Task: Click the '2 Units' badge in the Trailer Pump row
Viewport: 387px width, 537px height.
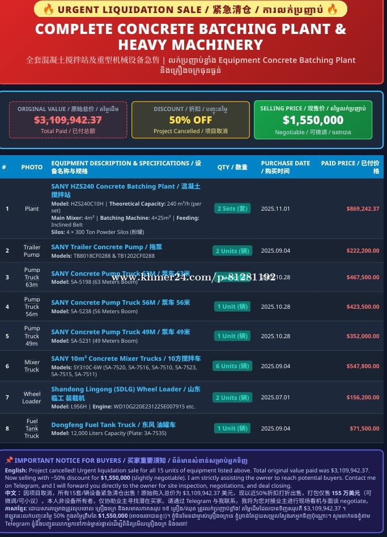Action: click(x=232, y=251)
